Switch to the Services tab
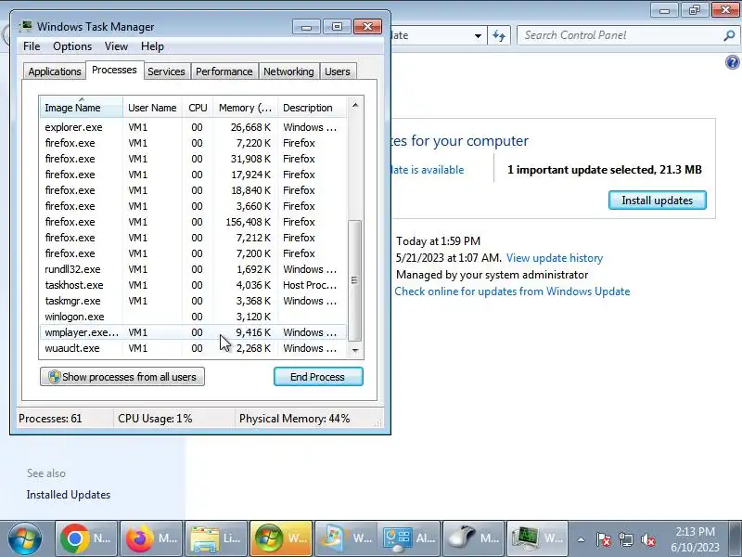The height and width of the screenshot is (557, 742). 166,71
